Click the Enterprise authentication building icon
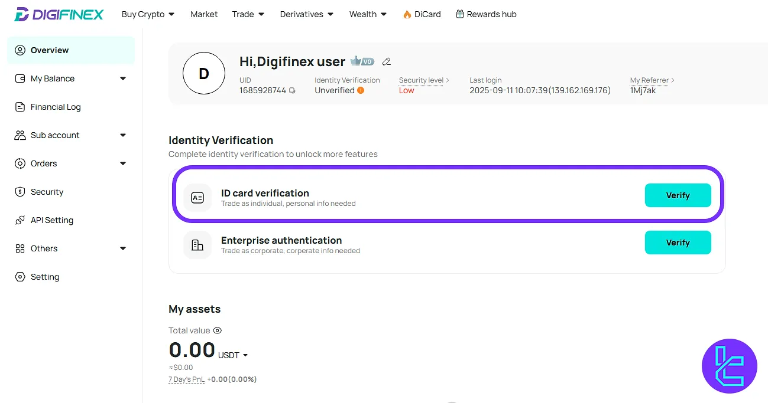Screen dimensions: 768x403 pos(197,245)
